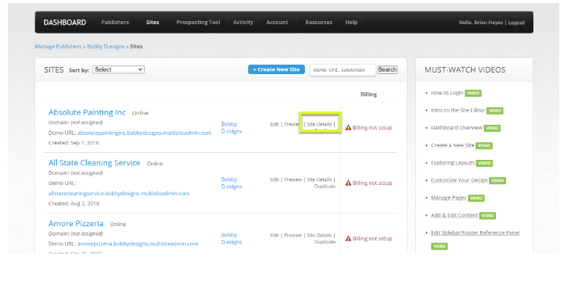The image size is (578, 305).
Task: Click Billing not setup for All State Cleaning
Action: [x=372, y=183]
